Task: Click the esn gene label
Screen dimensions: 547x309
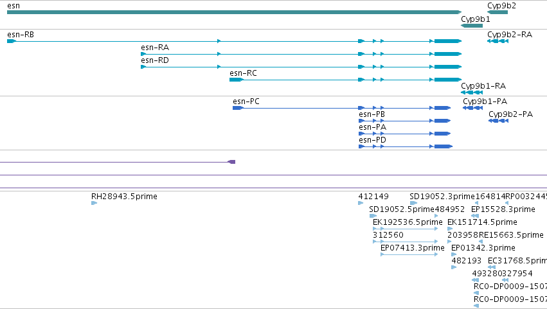Action: 13,6
